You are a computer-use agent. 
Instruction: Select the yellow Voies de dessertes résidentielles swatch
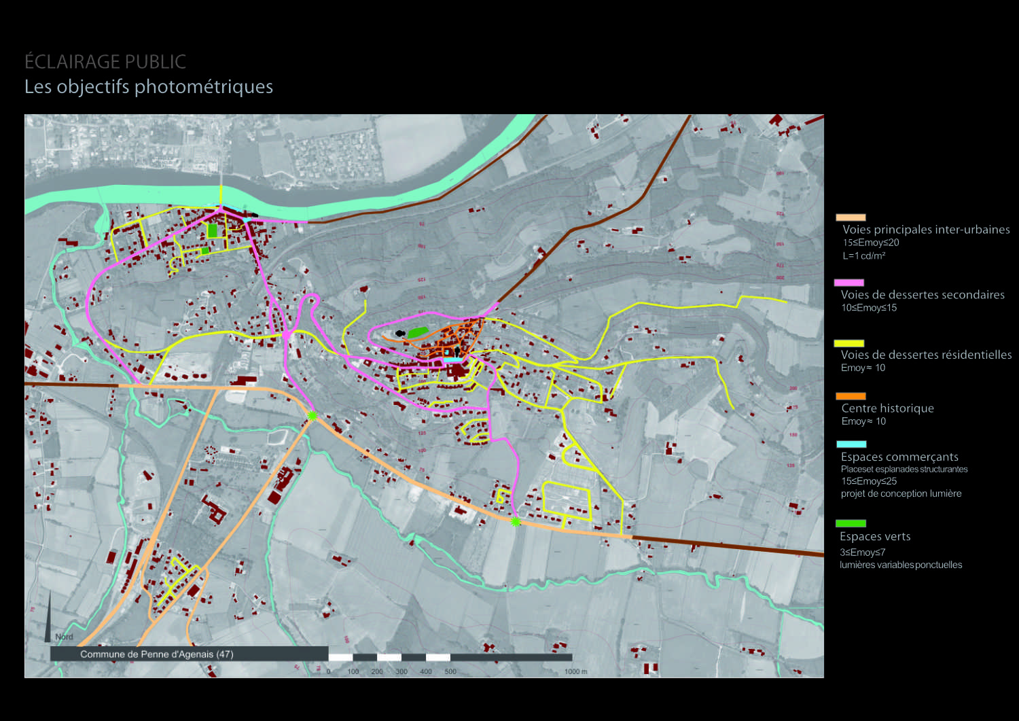click(849, 343)
